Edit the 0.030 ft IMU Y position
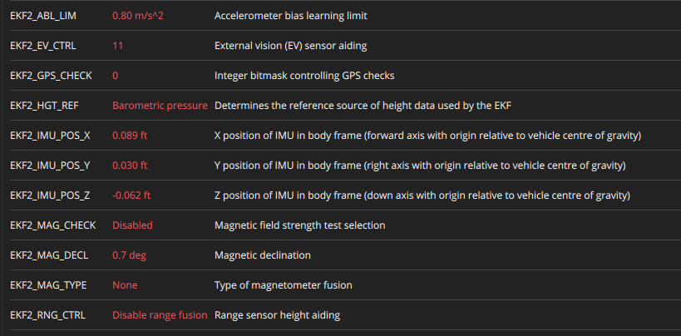Screen dimensions: 681x336 coord(130,166)
